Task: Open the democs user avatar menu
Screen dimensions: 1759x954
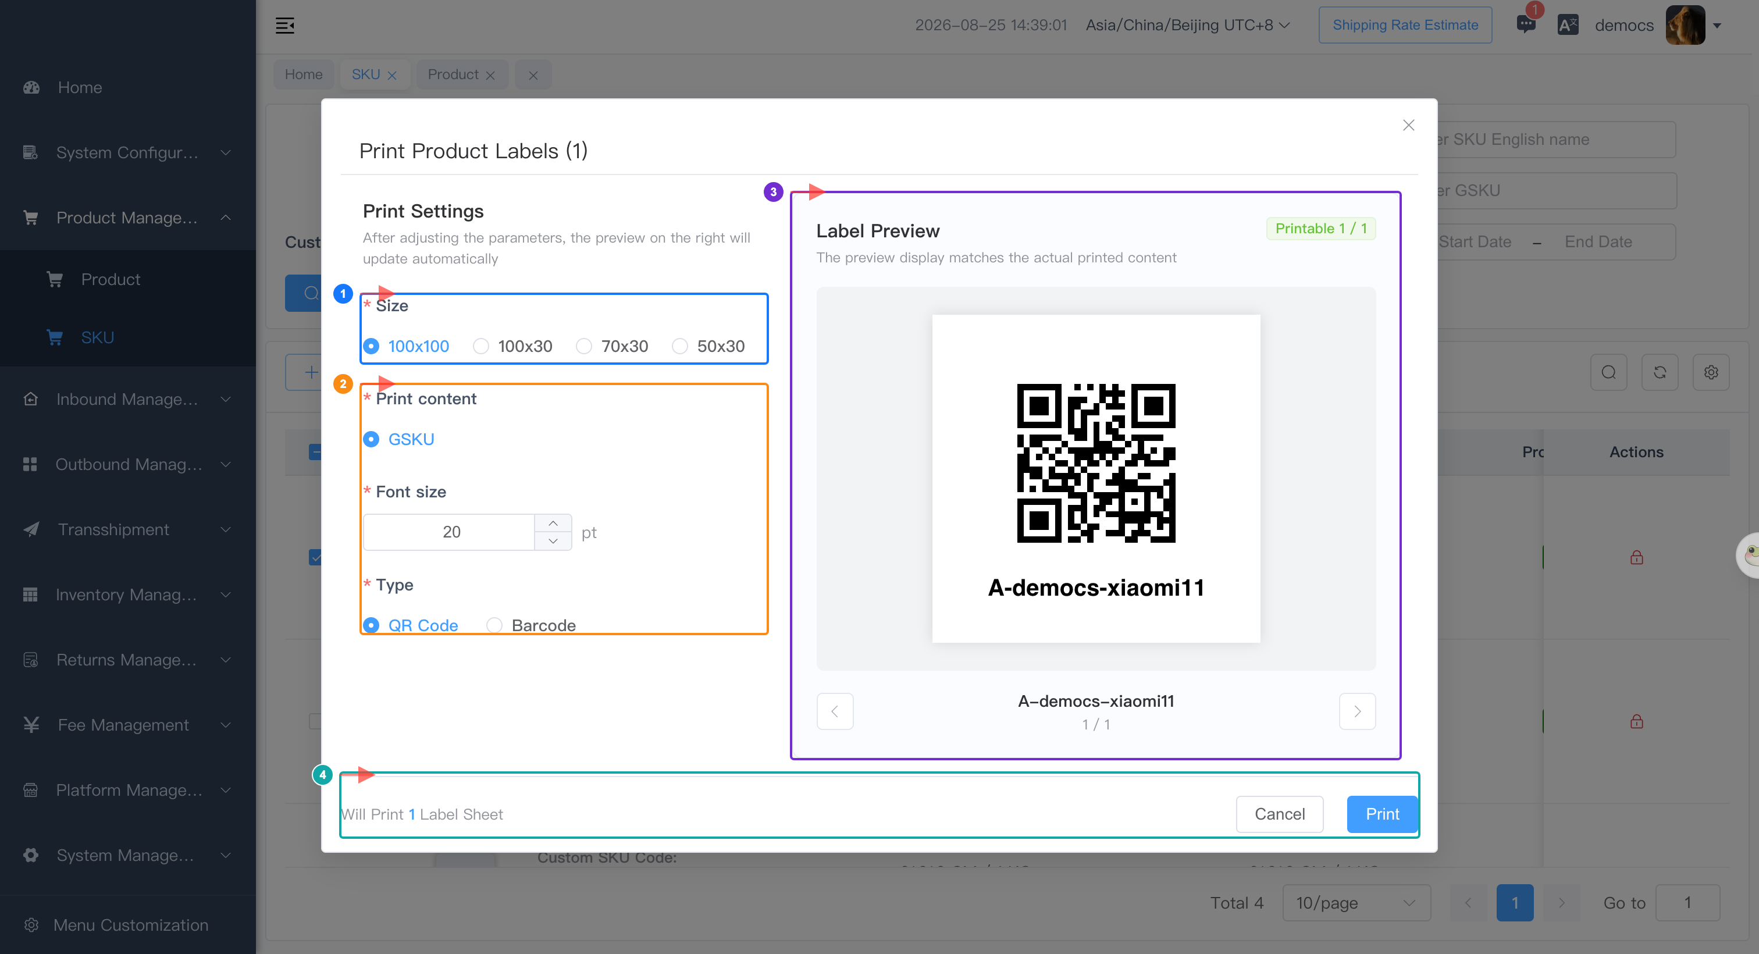Action: click(1686, 25)
